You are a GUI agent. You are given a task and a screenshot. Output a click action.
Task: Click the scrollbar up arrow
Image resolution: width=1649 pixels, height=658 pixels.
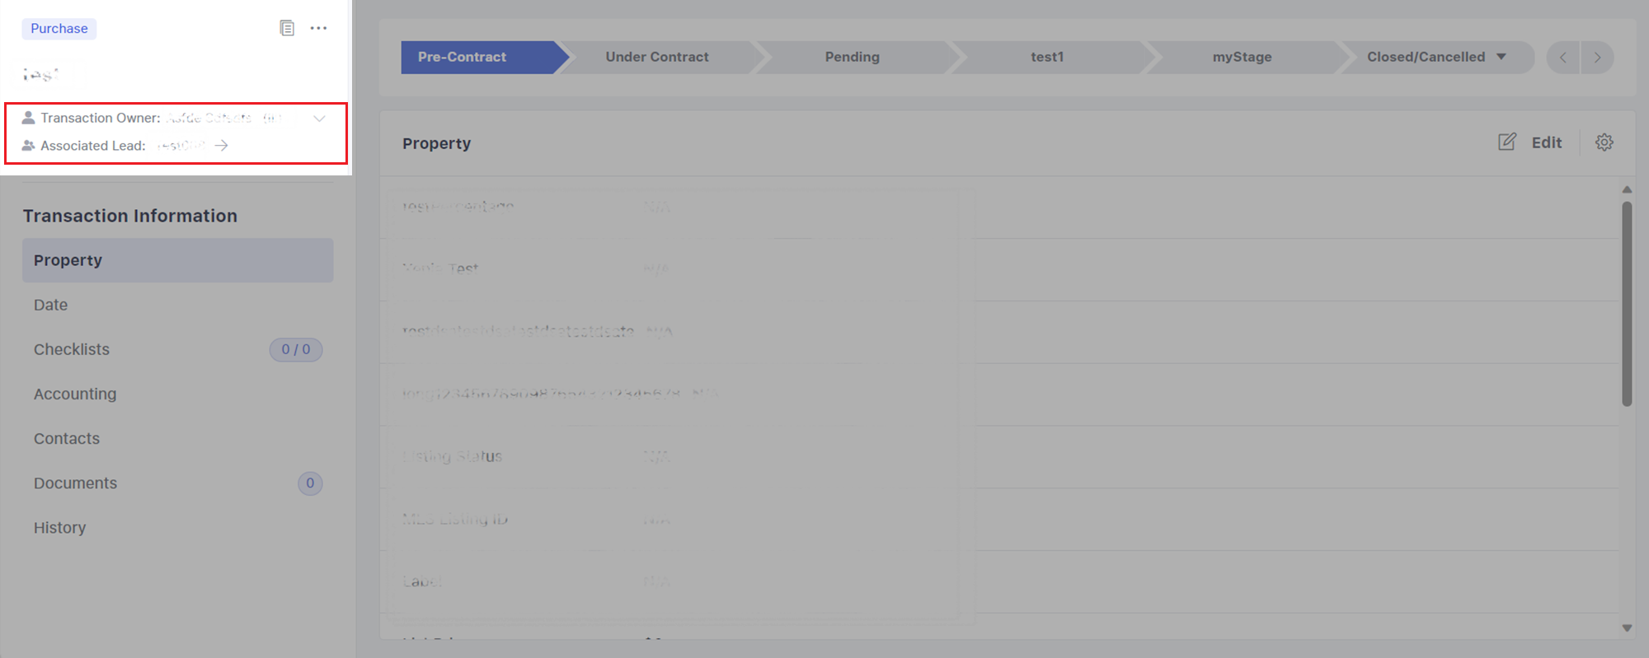pyautogui.click(x=1627, y=189)
